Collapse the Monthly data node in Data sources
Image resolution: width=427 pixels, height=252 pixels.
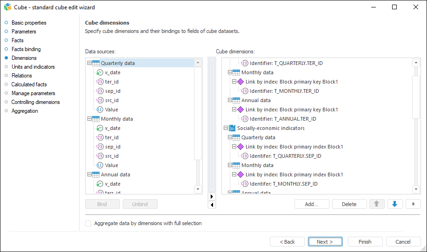pos(89,119)
